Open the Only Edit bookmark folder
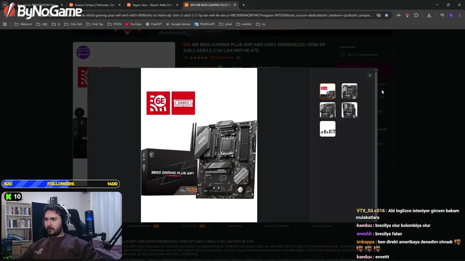465x261 pixels. pos(73,24)
